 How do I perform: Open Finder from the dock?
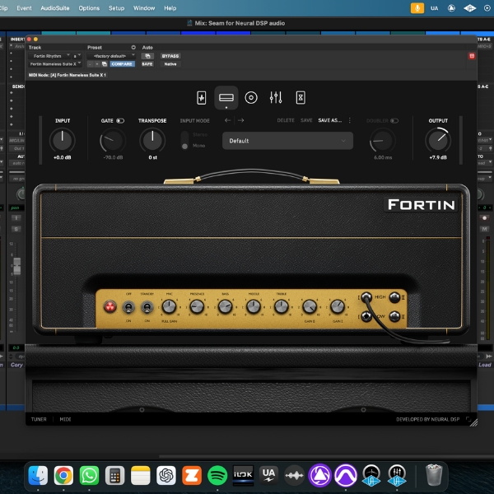point(38,475)
